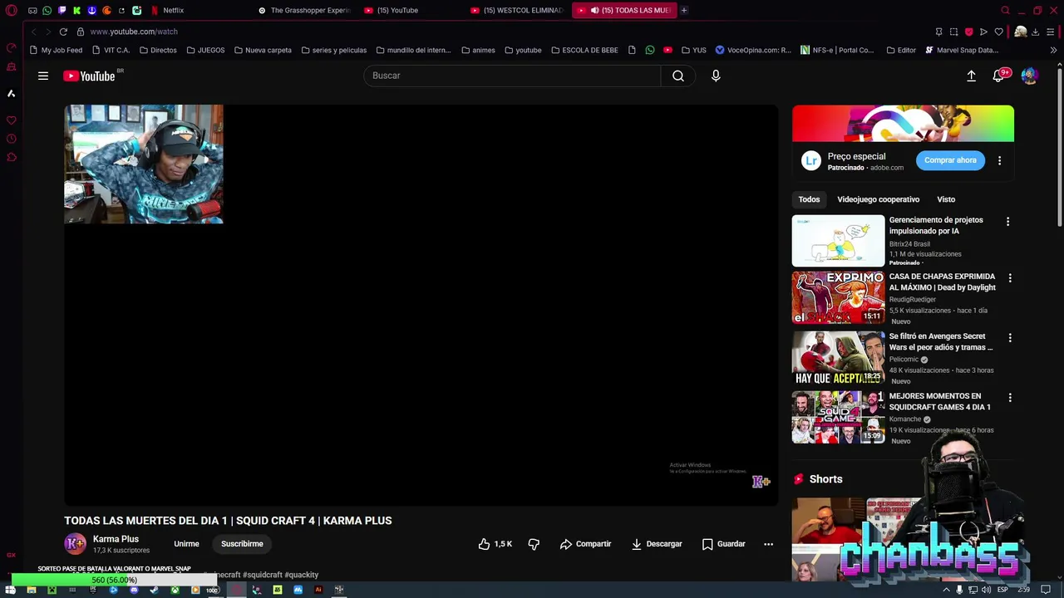Open the Editor bookmark folder
The height and width of the screenshot is (598, 1064).
click(x=901, y=50)
